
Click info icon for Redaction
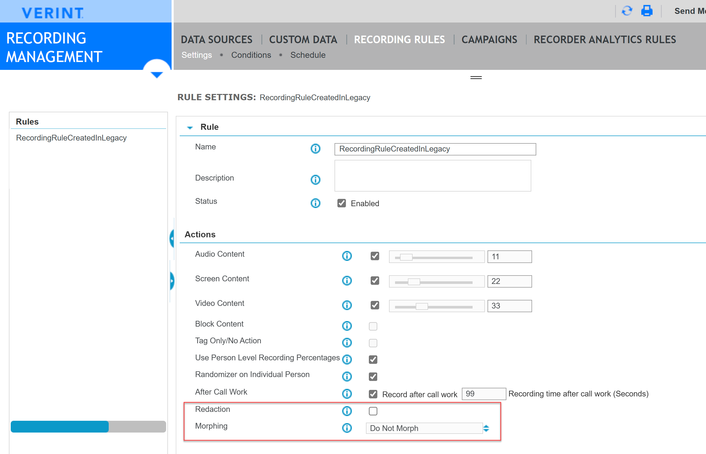[x=347, y=411]
